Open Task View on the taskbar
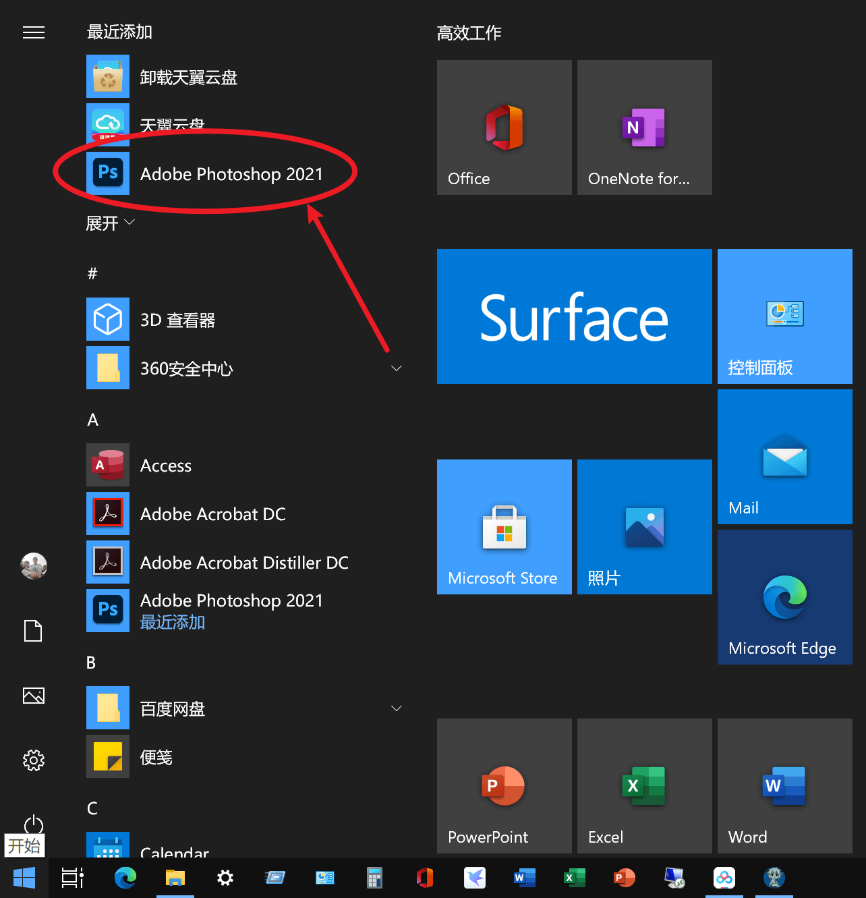The height and width of the screenshot is (898, 866). pyautogui.click(x=73, y=878)
